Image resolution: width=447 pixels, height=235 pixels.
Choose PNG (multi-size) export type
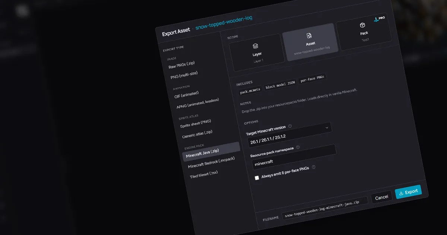(184, 75)
